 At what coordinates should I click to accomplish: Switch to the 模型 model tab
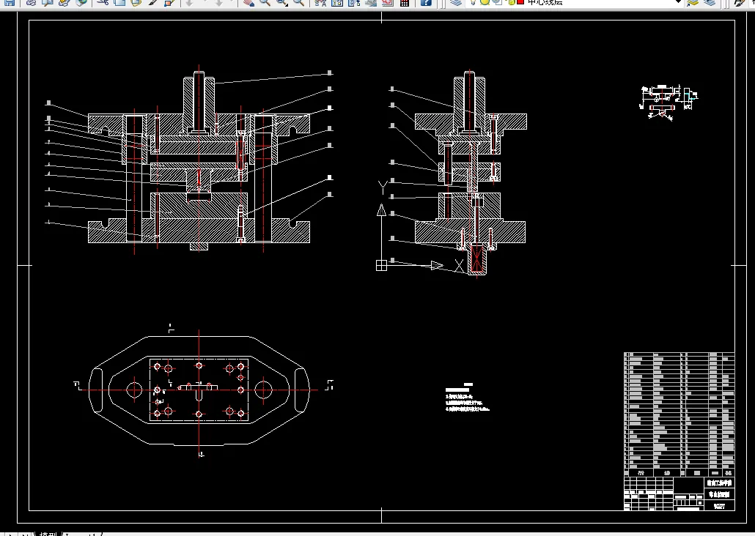[48, 534]
